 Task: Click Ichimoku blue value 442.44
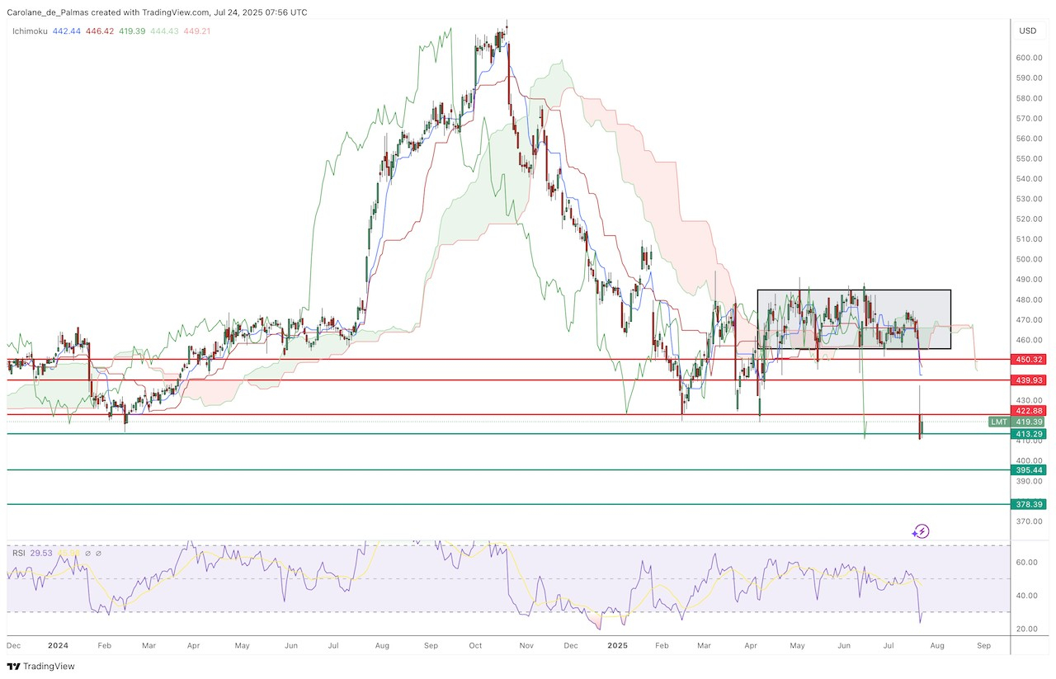click(67, 31)
